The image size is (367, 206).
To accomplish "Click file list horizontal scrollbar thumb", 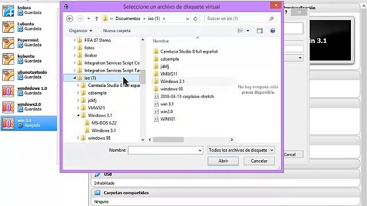I will [168, 140].
